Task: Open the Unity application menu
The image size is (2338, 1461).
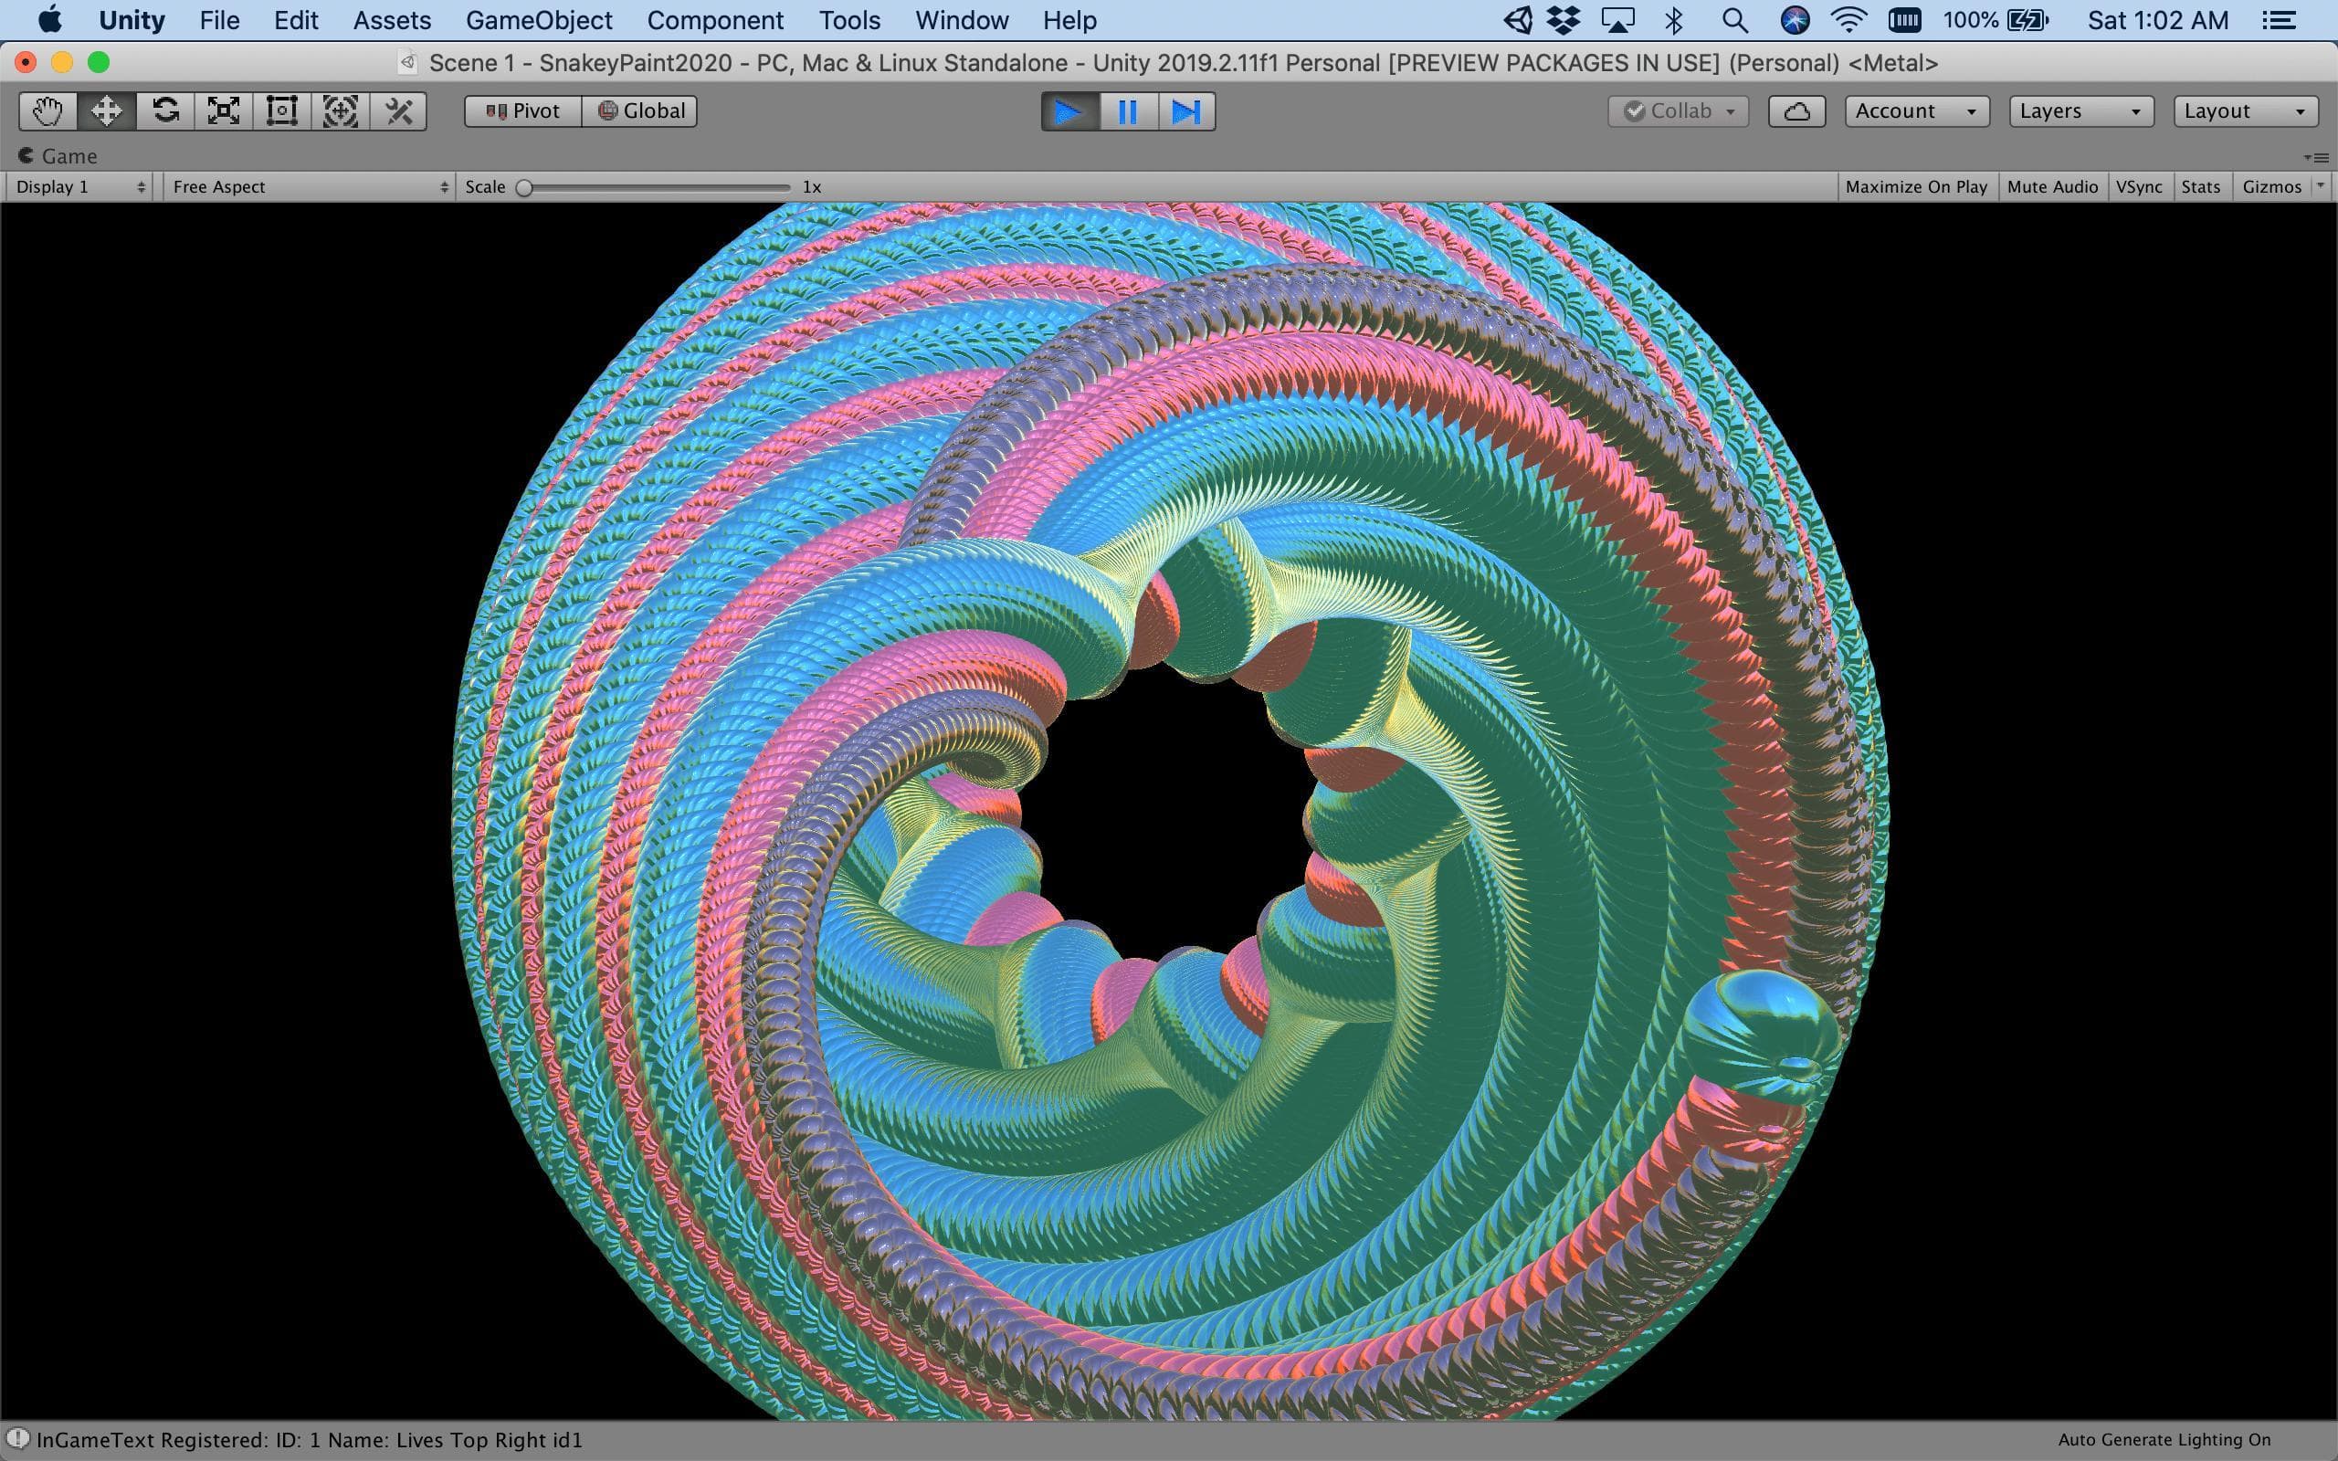Action: (132, 20)
